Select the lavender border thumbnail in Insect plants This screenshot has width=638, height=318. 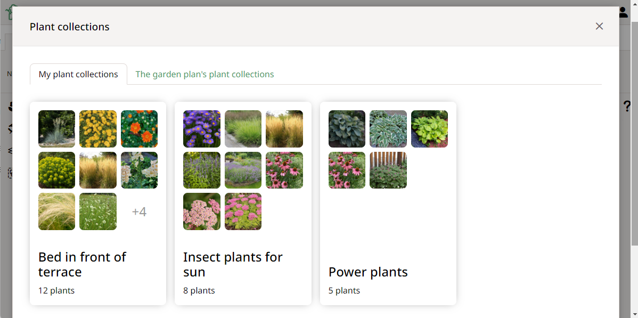(243, 170)
